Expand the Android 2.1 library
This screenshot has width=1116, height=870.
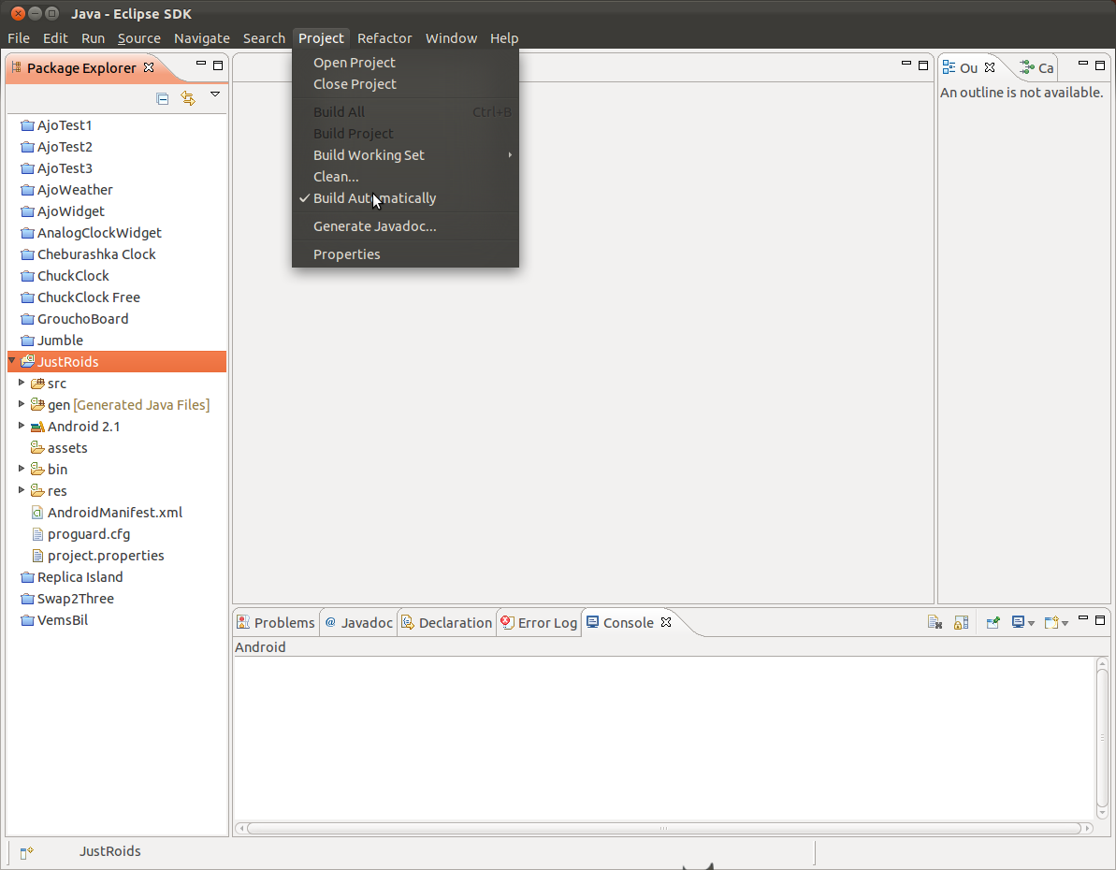point(22,425)
